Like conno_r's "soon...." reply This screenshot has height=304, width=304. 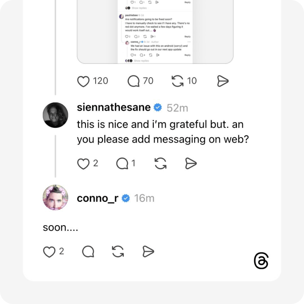tap(49, 252)
